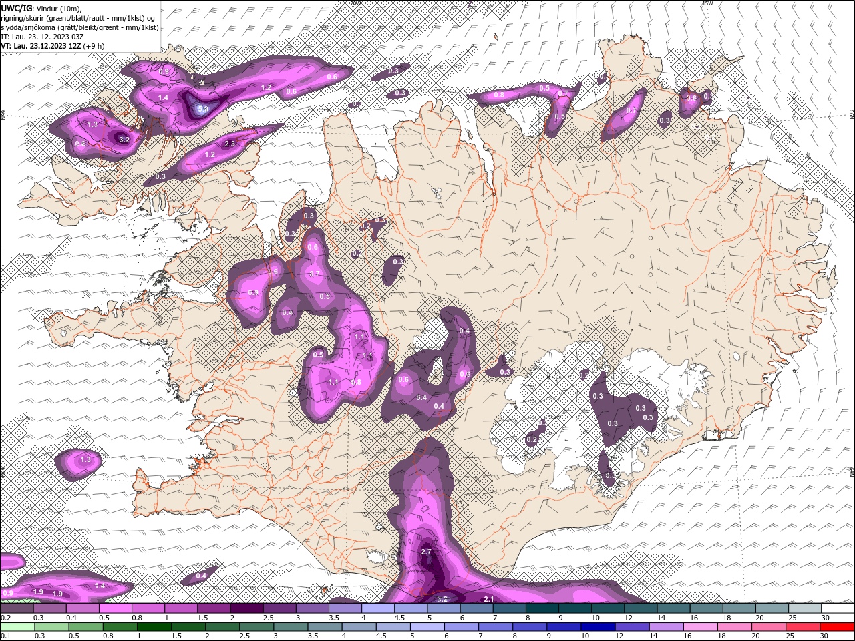Screen dimensions: 855x641
Task: Select the pale lavender 4 swatch in the snow scale
Action: 378,608
